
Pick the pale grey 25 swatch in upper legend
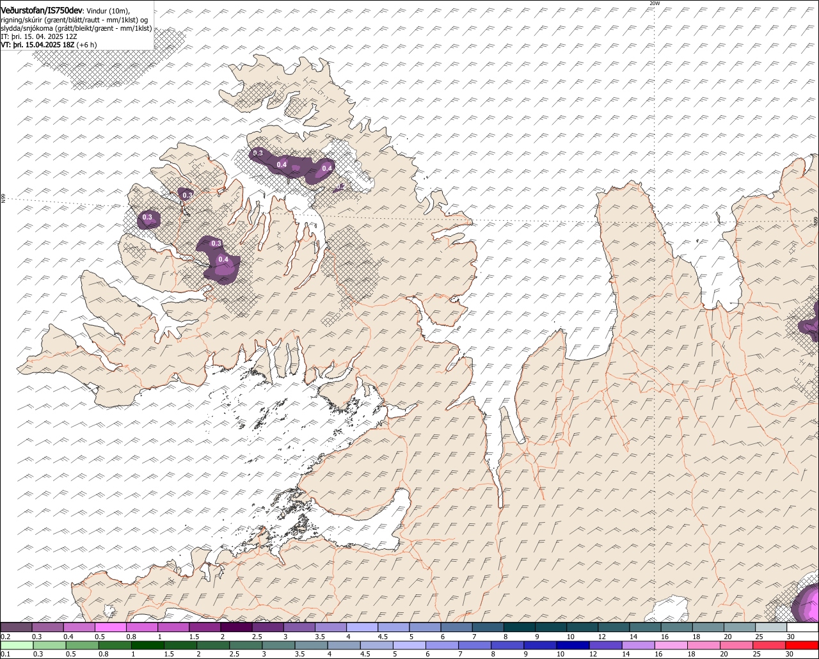[772, 628]
